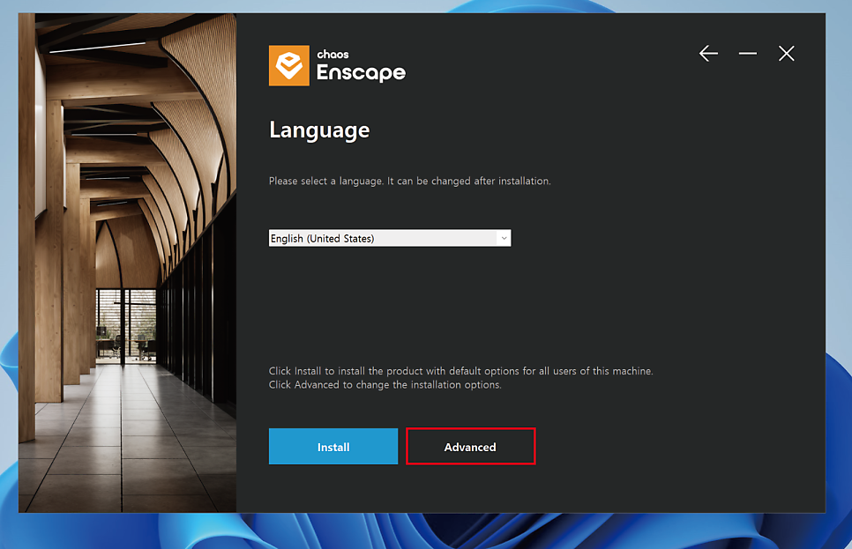The image size is (852, 549).
Task: Close the Enscape installer window
Action: 786,53
